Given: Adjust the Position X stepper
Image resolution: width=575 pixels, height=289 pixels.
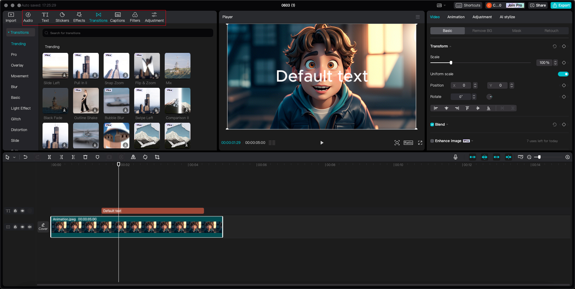Looking at the screenshot, I should (475, 85).
